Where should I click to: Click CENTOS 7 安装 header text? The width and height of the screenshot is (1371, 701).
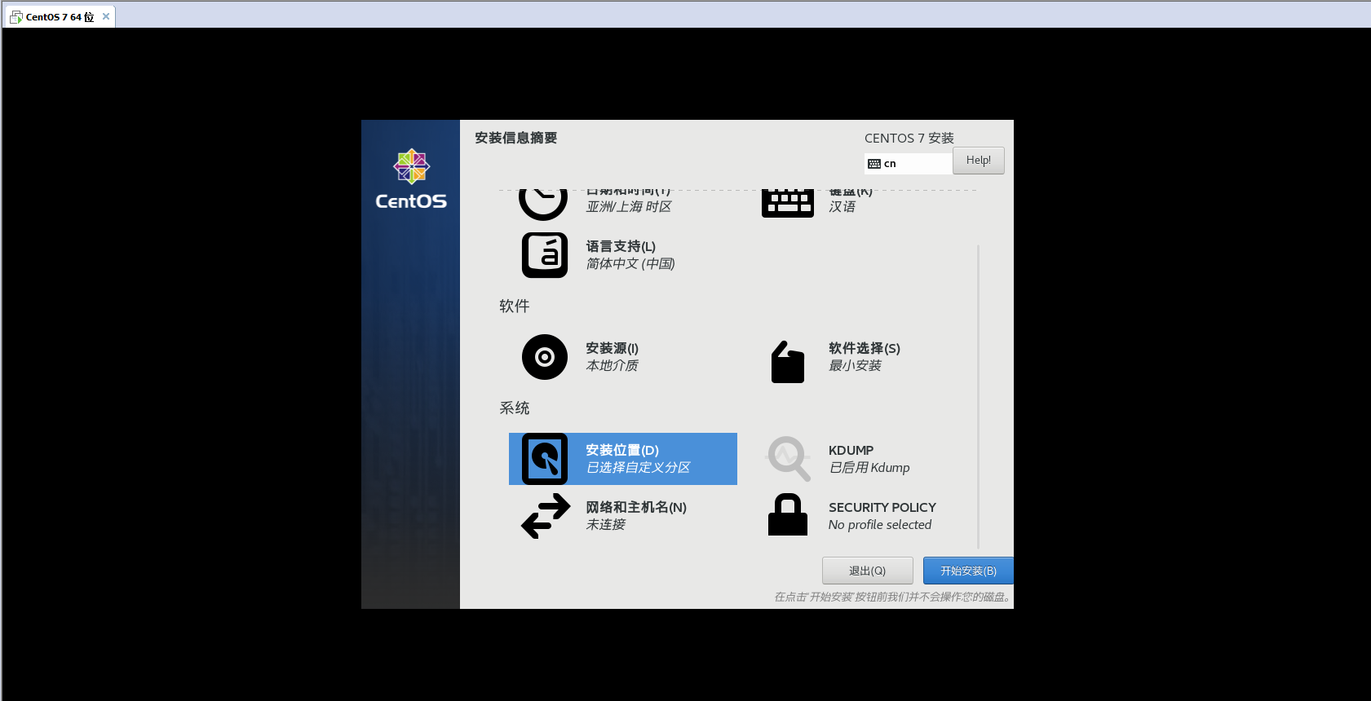(x=909, y=139)
